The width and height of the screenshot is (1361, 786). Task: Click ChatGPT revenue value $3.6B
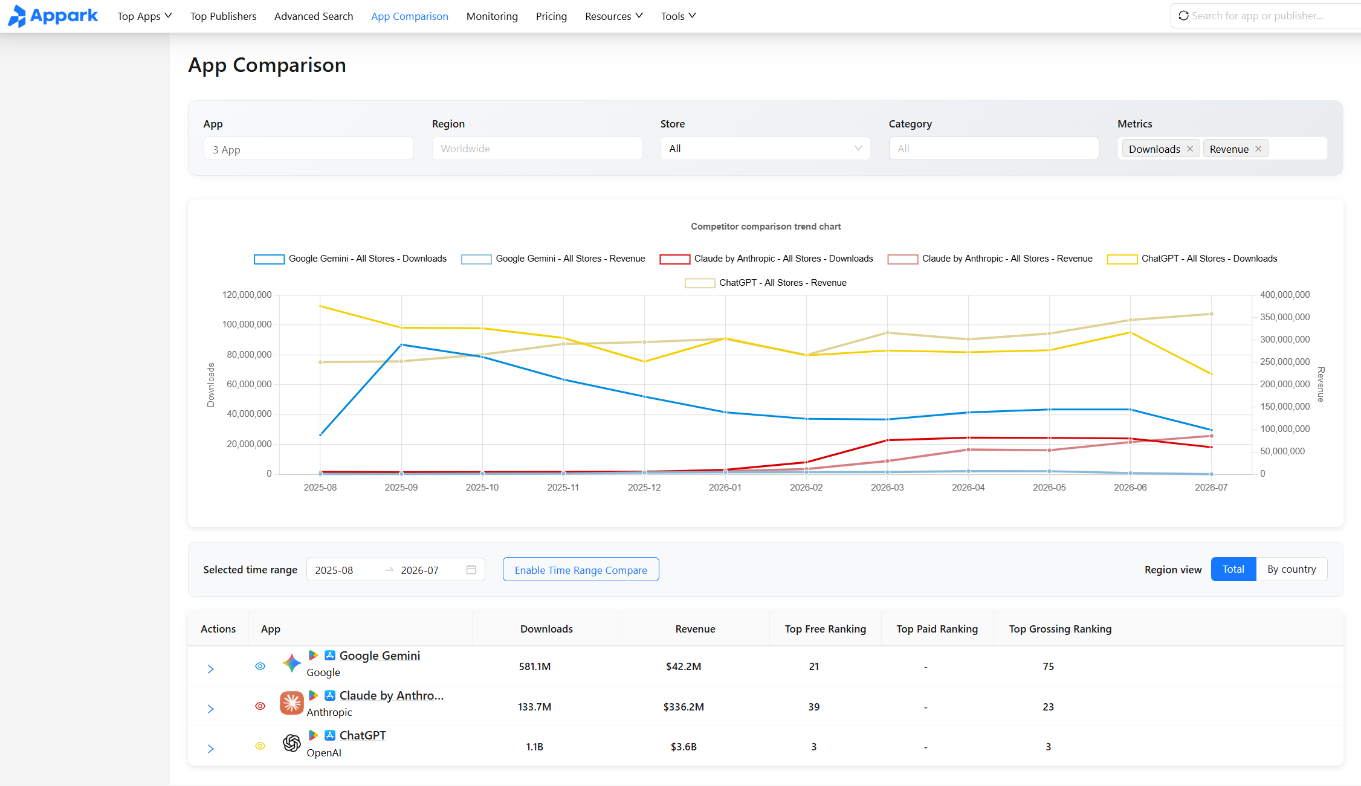(x=684, y=747)
